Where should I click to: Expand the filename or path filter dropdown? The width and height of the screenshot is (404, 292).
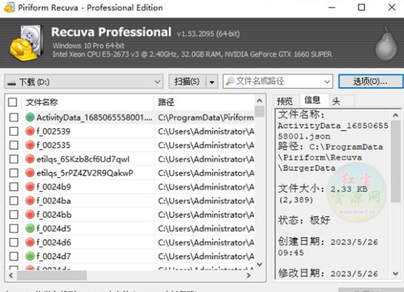coord(327,82)
